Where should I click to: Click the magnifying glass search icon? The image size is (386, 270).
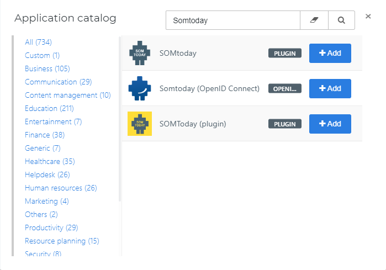tap(341, 20)
